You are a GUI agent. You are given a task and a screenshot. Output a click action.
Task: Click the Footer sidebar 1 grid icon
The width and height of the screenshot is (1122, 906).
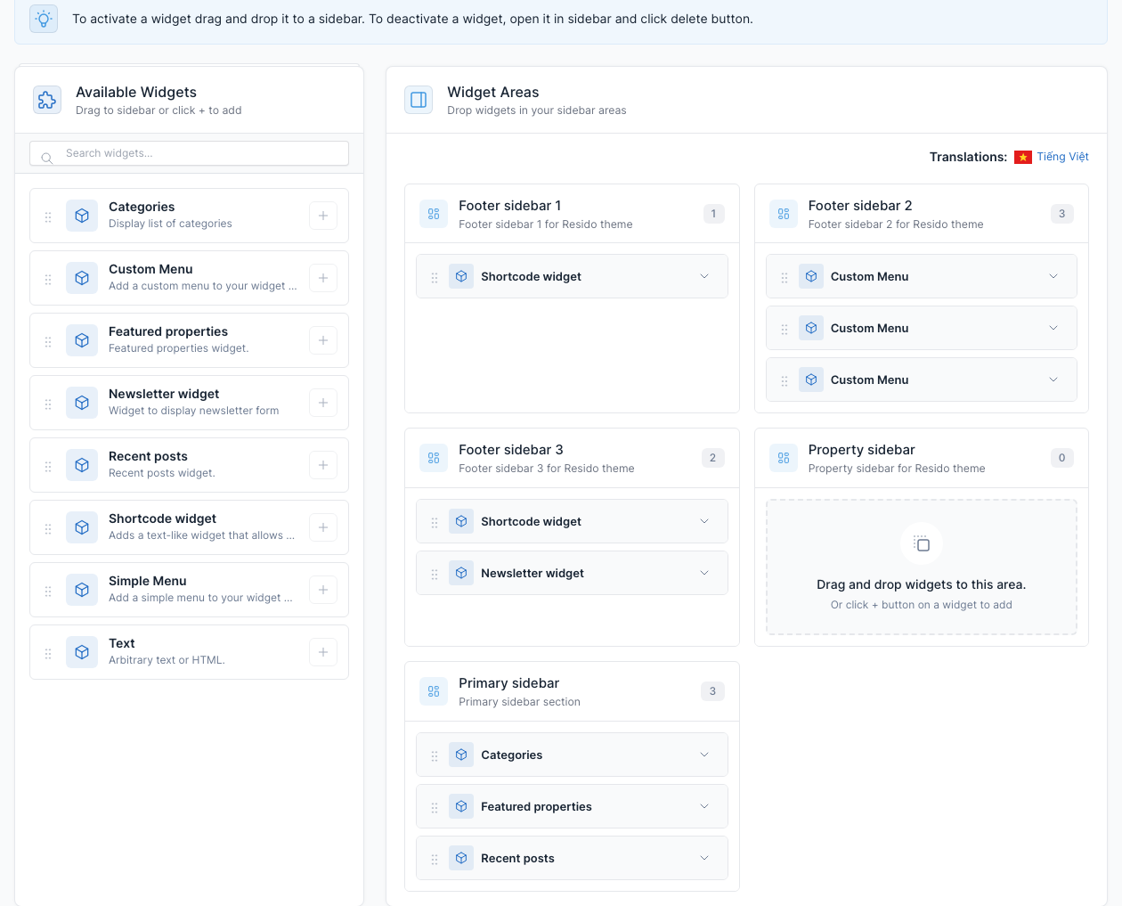click(434, 214)
